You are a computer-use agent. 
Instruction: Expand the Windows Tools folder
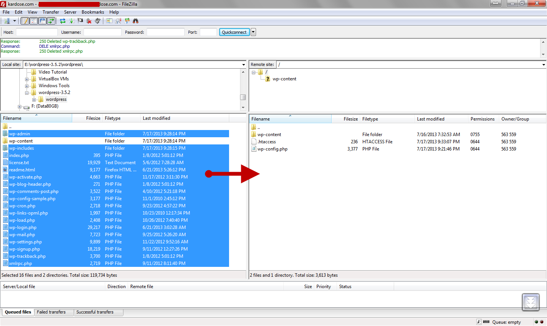pos(27,86)
